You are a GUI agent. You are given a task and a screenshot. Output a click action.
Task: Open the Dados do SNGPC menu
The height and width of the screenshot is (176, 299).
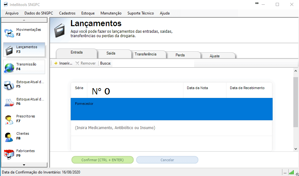(x=39, y=13)
